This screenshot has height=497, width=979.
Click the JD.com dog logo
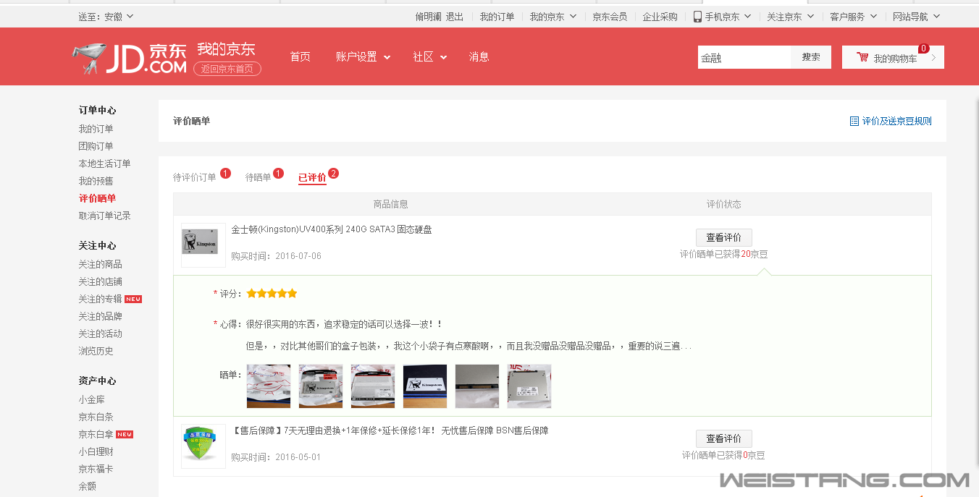click(130, 58)
